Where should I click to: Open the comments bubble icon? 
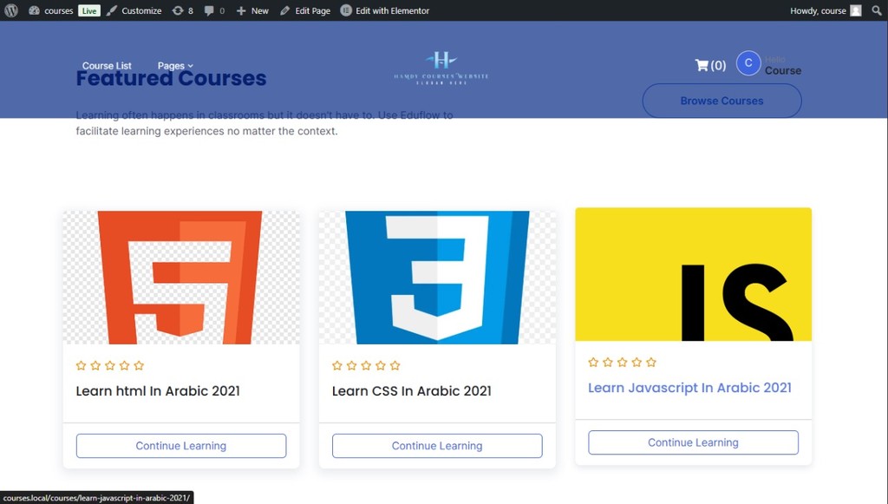tap(209, 10)
